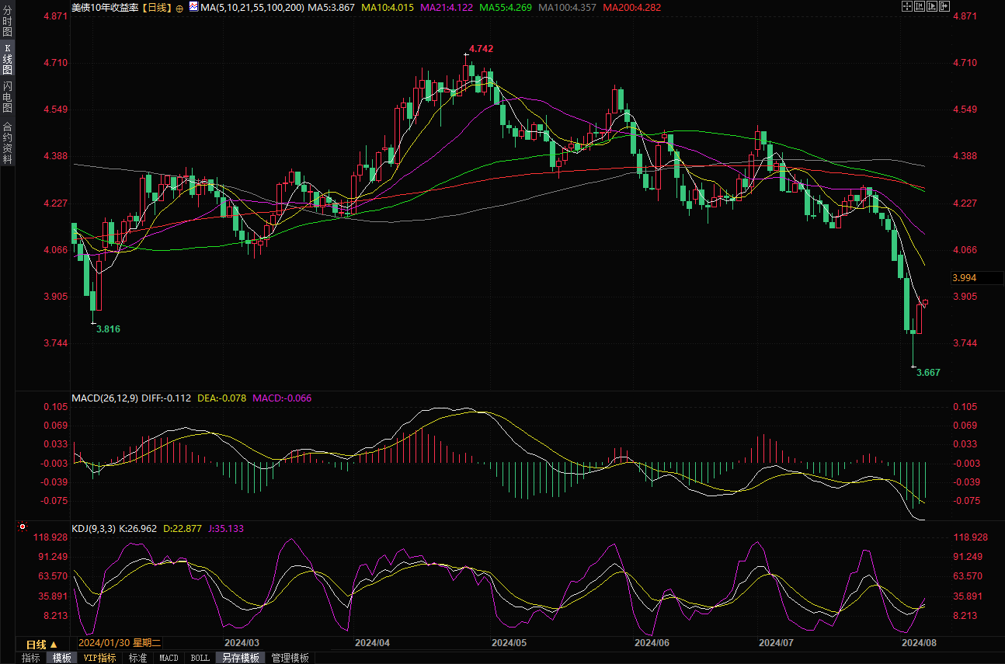Click the chart axis icon with right-pointing play arrow

pos(931,6)
